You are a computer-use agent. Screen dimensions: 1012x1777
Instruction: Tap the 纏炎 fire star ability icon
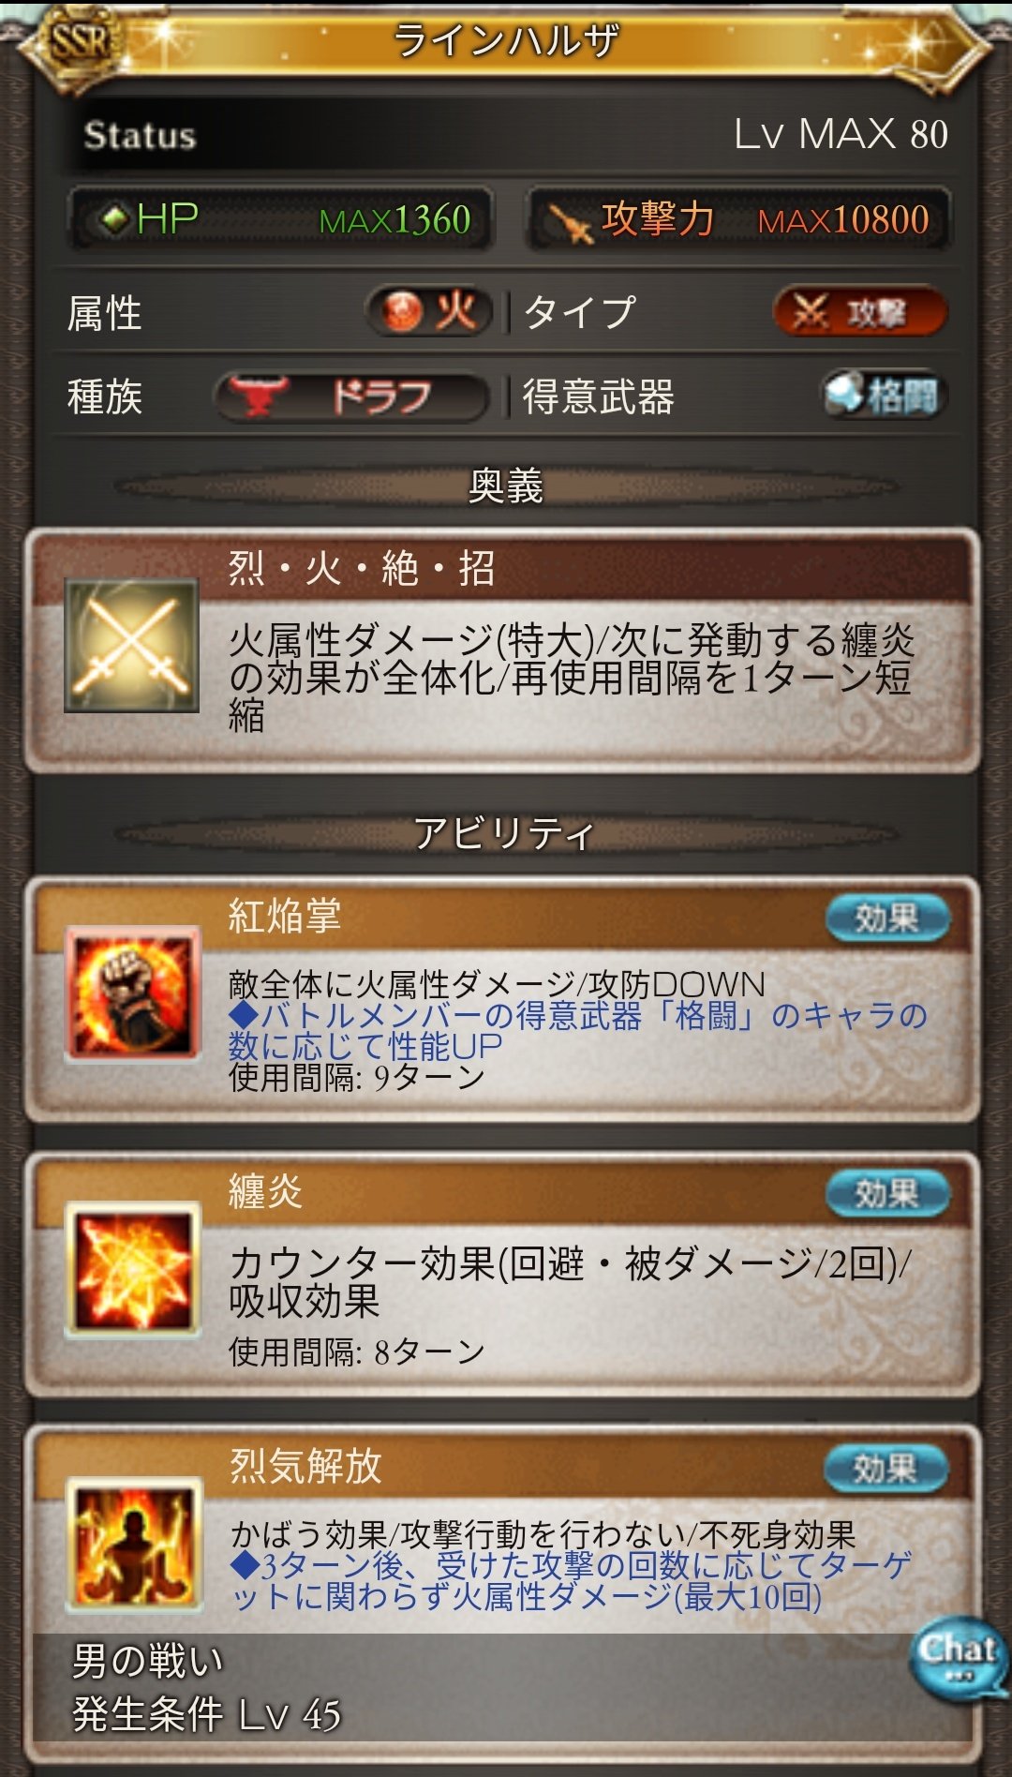point(132,1269)
